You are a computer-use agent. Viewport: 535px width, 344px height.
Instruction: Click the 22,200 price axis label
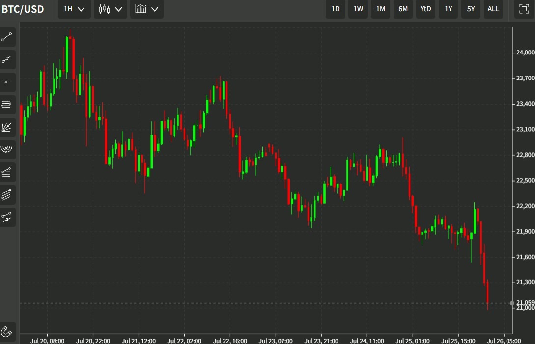point(525,206)
